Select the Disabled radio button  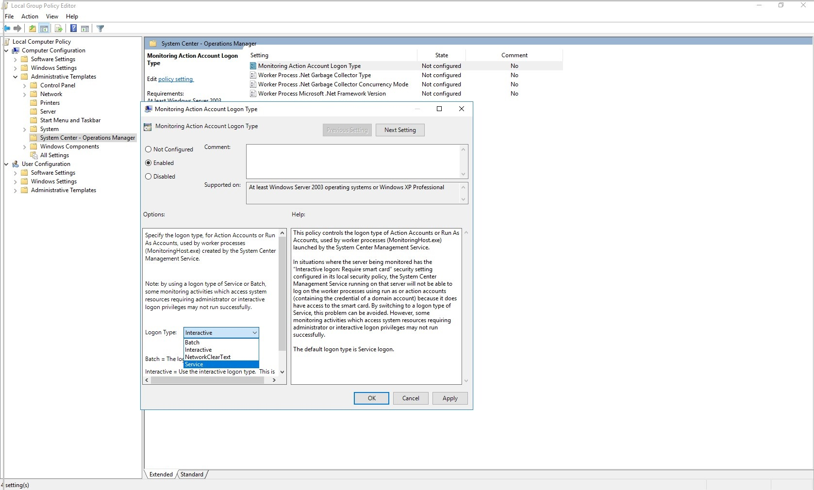149,176
